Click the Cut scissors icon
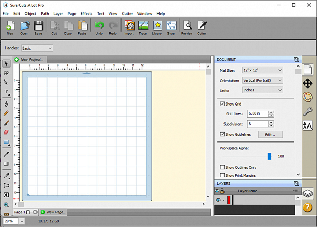The height and width of the screenshot is (227, 317). (54, 27)
